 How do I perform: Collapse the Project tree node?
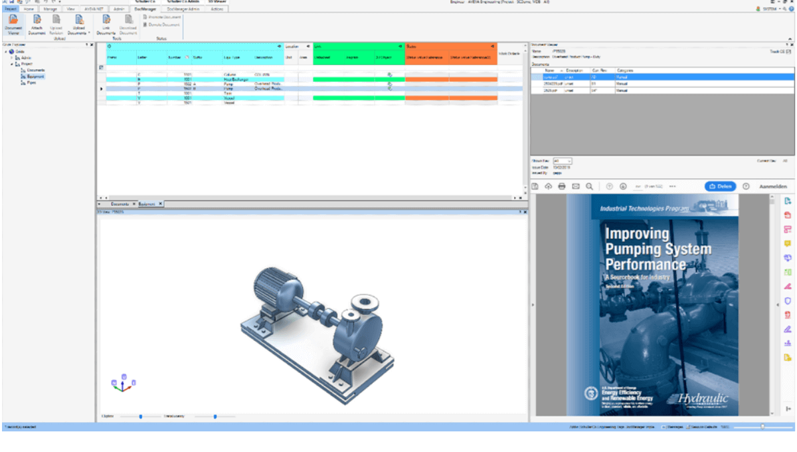[x=11, y=64]
